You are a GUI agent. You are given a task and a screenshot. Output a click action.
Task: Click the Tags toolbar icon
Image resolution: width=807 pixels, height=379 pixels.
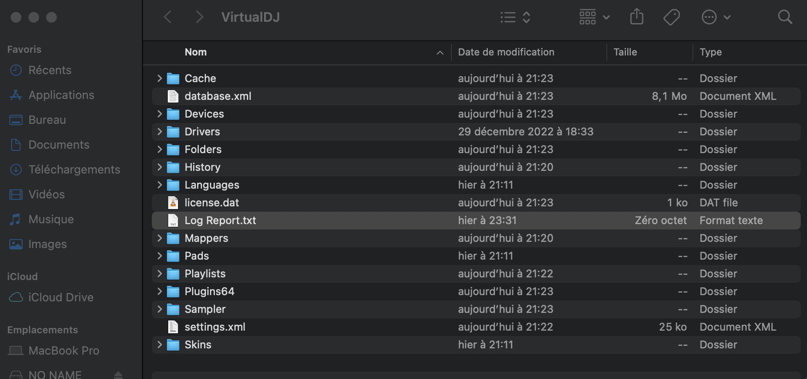[672, 17]
